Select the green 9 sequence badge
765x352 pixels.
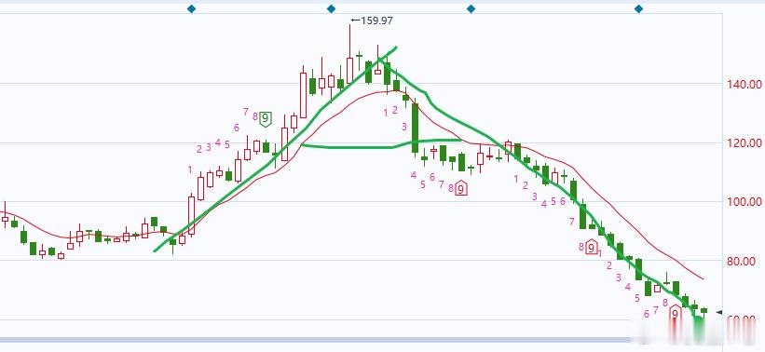(265, 118)
